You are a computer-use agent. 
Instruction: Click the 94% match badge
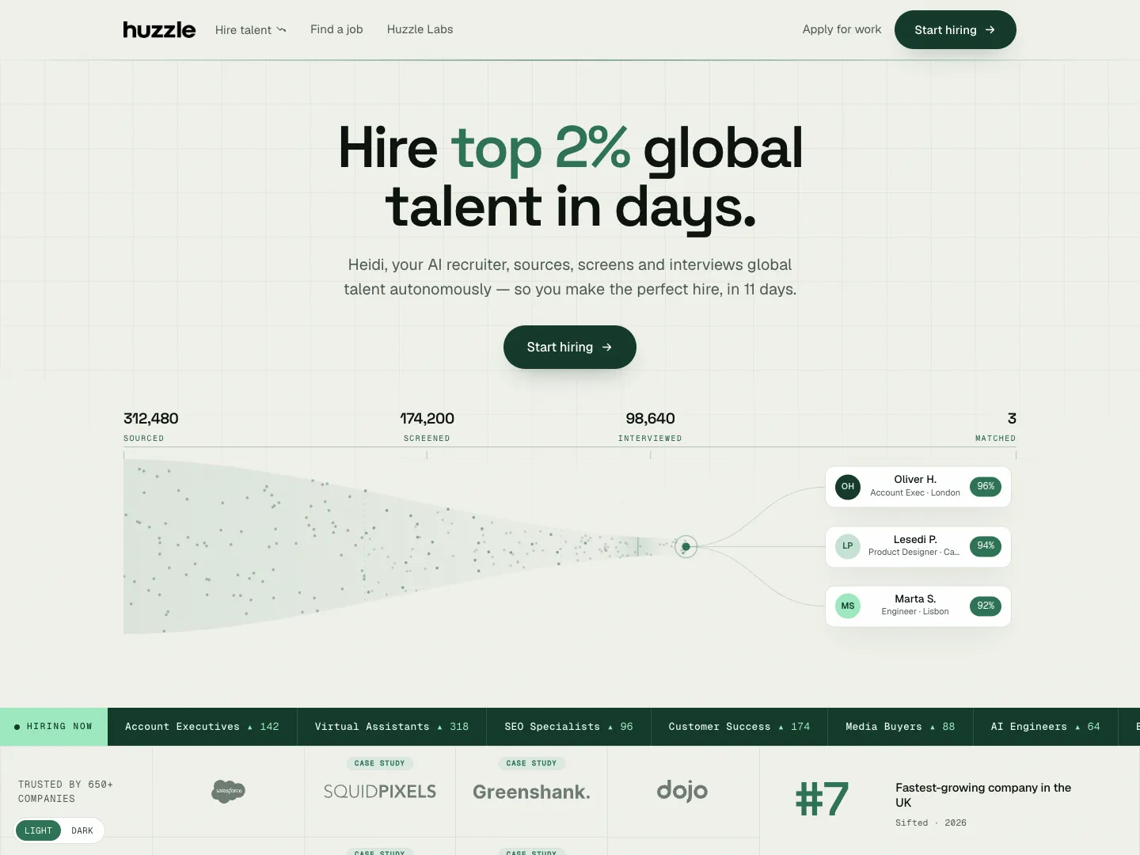(x=986, y=545)
